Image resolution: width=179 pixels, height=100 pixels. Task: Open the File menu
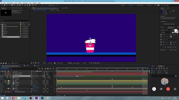click(x=1, y=3)
